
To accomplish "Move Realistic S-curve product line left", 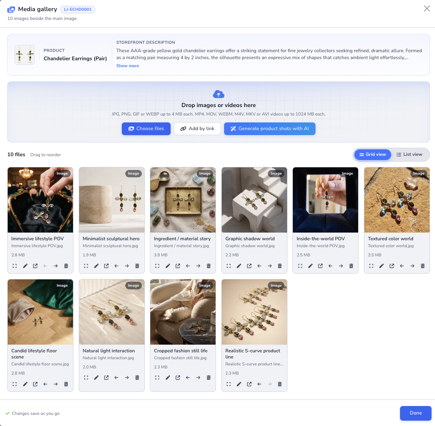I will pos(259,384).
